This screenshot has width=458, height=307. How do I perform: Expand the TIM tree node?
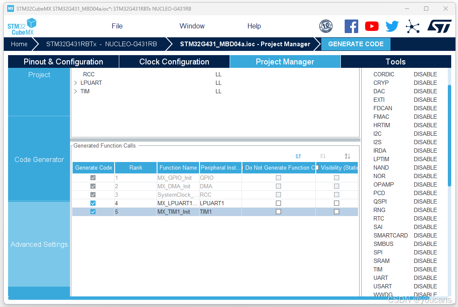click(x=76, y=91)
